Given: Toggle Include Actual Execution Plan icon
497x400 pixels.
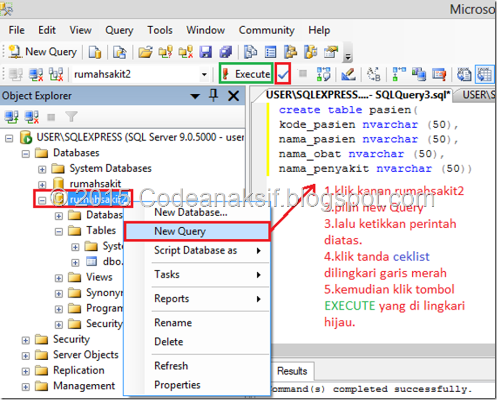Looking at the screenshot, I should click(399, 74).
